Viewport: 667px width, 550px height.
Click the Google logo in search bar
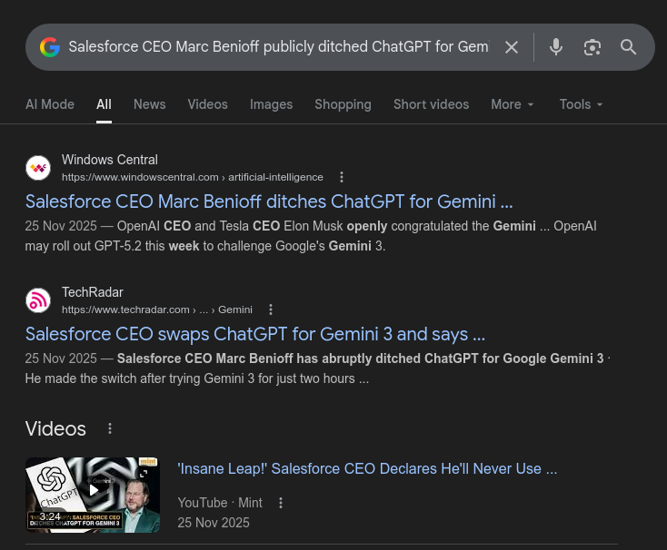tap(50, 47)
